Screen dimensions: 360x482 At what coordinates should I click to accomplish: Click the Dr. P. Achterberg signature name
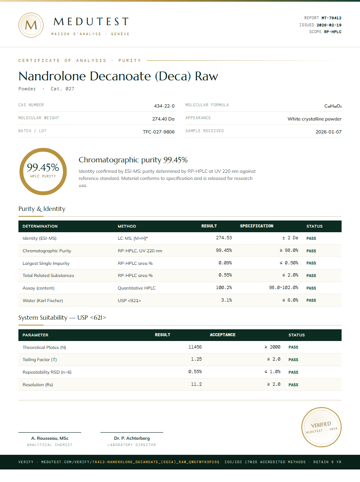[132, 438]
